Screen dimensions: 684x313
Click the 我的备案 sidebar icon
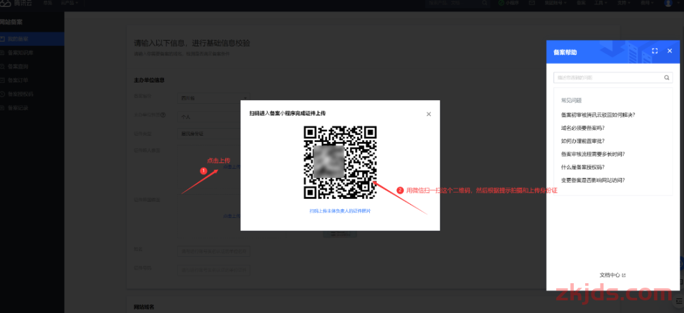(2, 39)
